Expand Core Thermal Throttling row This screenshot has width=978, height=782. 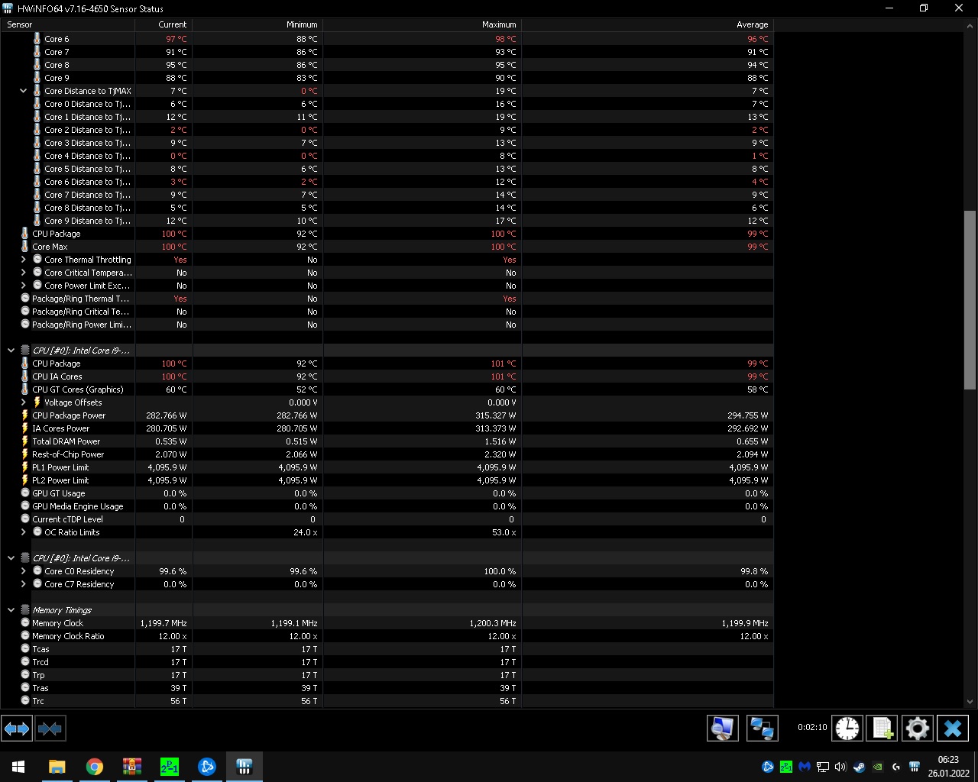point(23,260)
